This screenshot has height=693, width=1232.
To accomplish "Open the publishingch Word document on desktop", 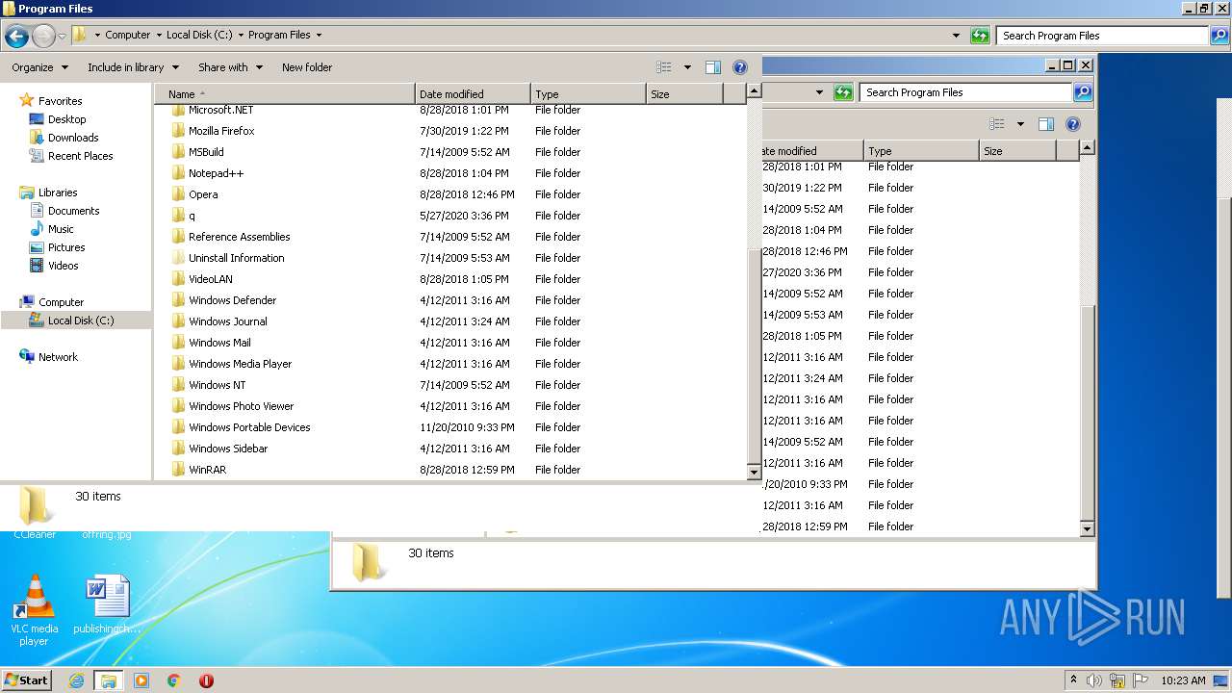I will (x=107, y=605).
